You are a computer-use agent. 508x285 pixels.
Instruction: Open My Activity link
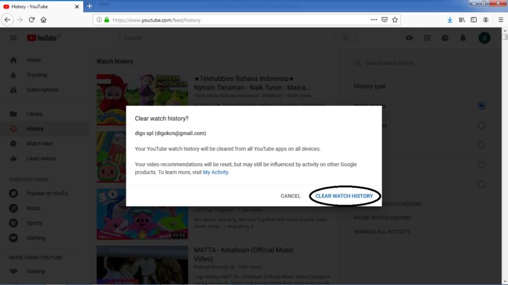click(x=215, y=172)
